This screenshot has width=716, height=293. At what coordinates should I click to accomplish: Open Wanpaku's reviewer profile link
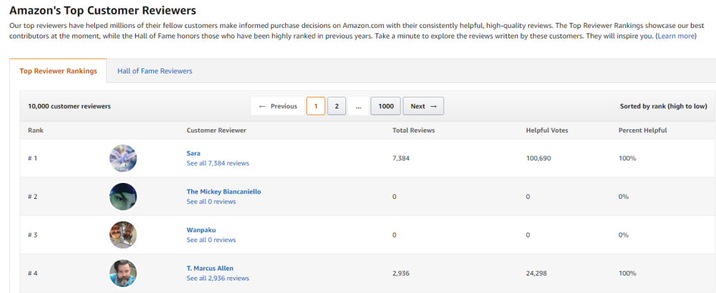(201, 230)
